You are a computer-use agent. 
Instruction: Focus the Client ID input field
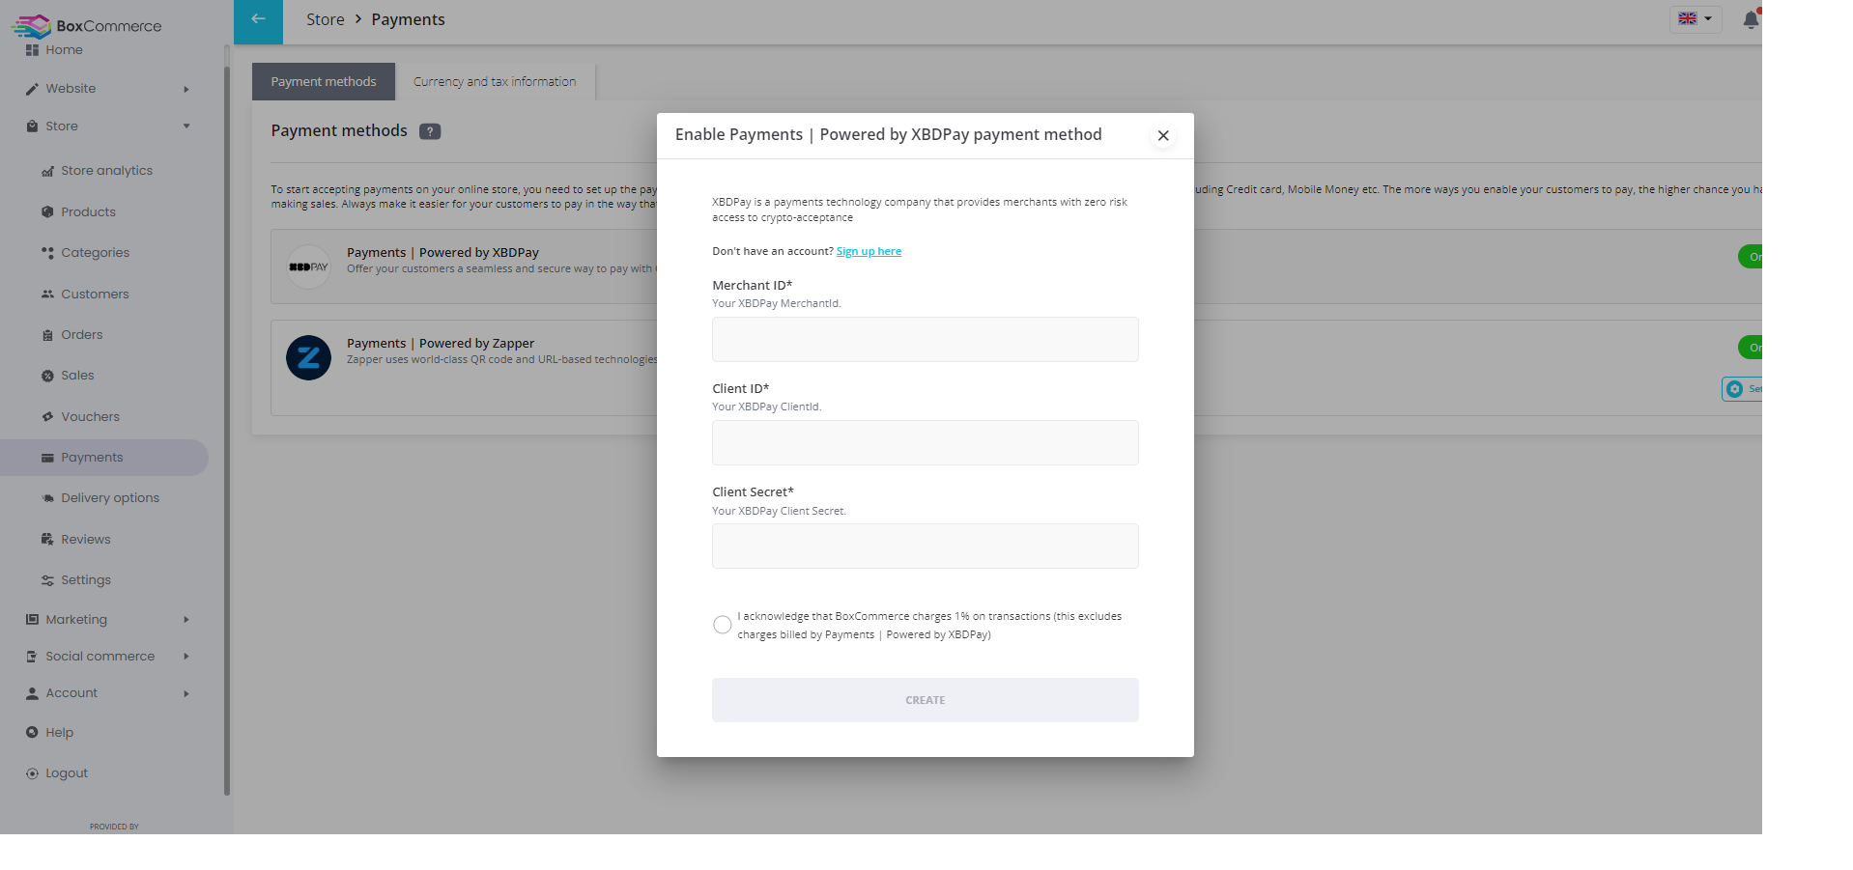pyautogui.click(x=926, y=443)
